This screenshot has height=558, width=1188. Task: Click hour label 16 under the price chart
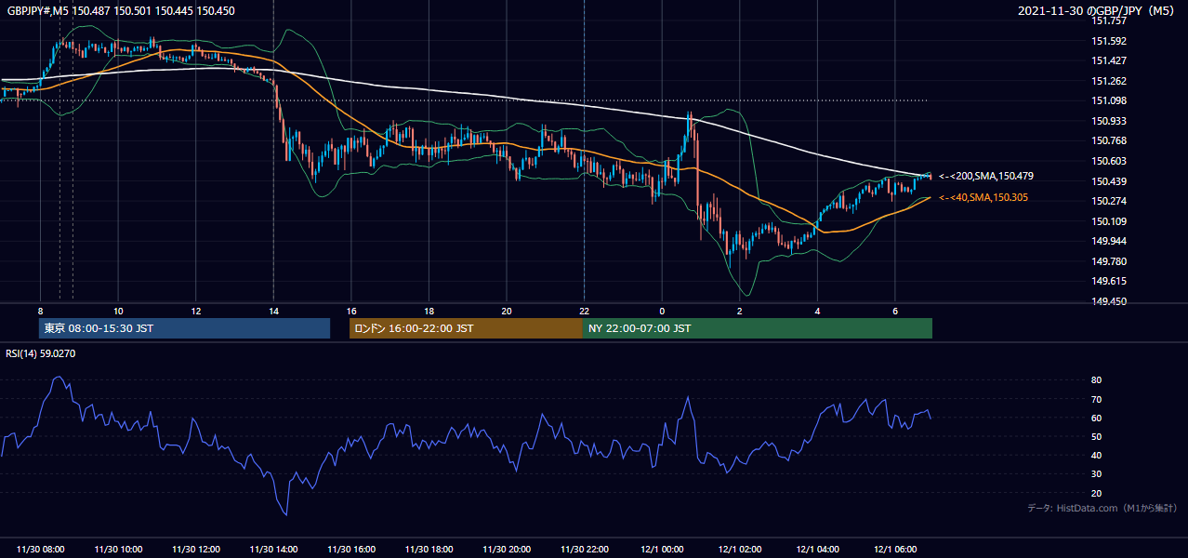[x=351, y=311]
